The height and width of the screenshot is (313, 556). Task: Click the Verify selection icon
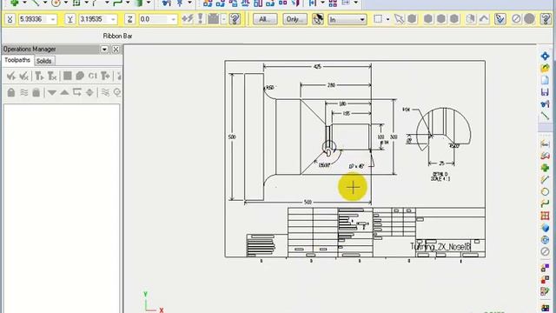pos(500,19)
